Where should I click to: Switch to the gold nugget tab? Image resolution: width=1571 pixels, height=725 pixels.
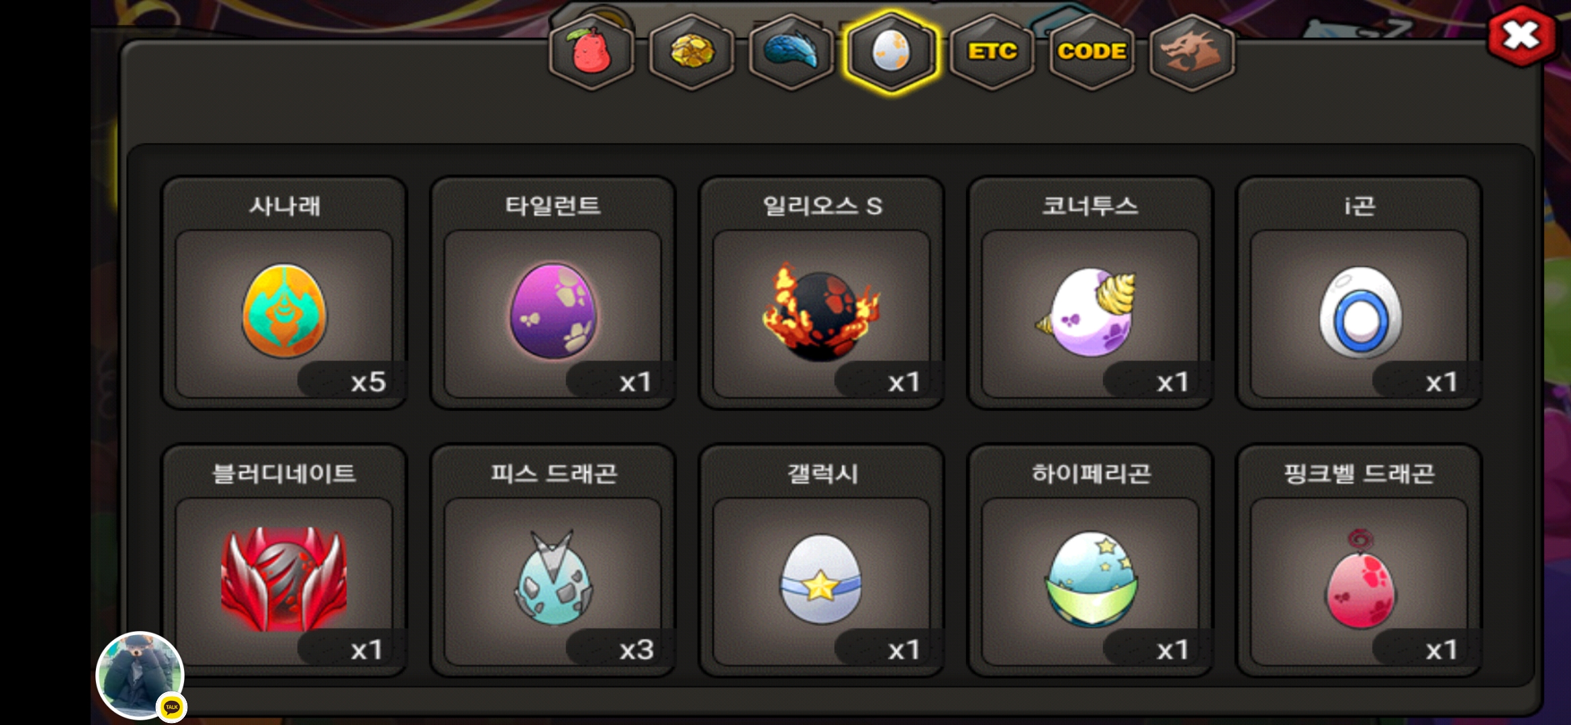(x=692, y=52)
